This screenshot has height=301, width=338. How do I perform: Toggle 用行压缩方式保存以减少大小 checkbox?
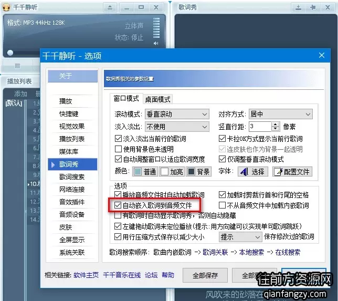click(118, 237)
